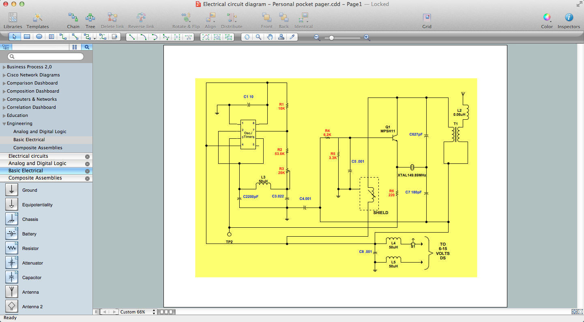Expand the Cisco Network Diagrams section
The height and width of the screenshot is (322, 584).
[x=4, y=75]
